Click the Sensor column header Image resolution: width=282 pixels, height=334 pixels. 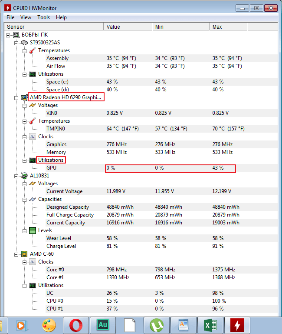pos(54,27)
